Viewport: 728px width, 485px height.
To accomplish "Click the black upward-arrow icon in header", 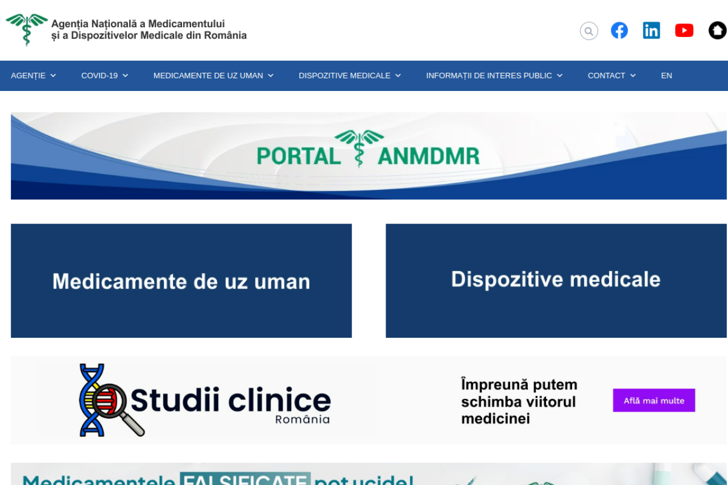I will (717, 31).
